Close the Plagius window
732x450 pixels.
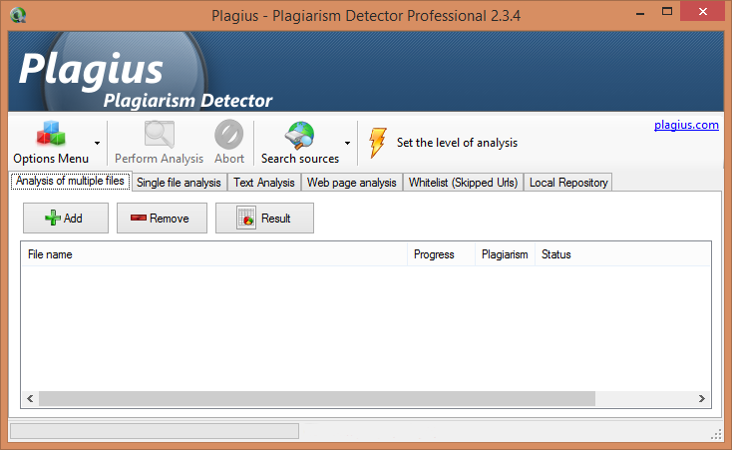tap(702, 12)
